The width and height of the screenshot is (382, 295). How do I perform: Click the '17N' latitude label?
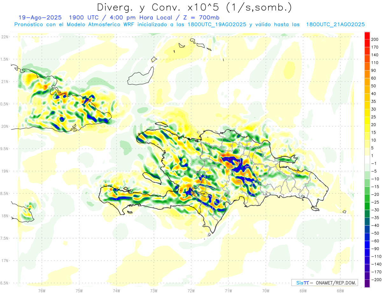5,261
